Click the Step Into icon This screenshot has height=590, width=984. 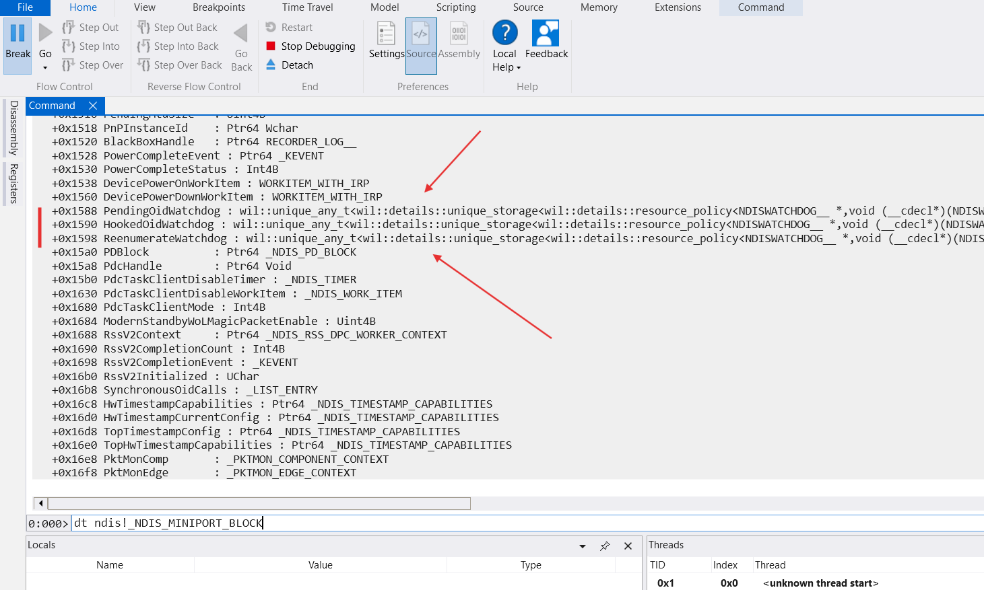(x=69, y=46)
